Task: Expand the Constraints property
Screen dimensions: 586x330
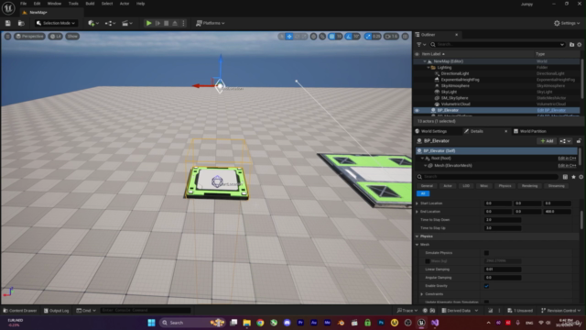Action: (422, 294)
